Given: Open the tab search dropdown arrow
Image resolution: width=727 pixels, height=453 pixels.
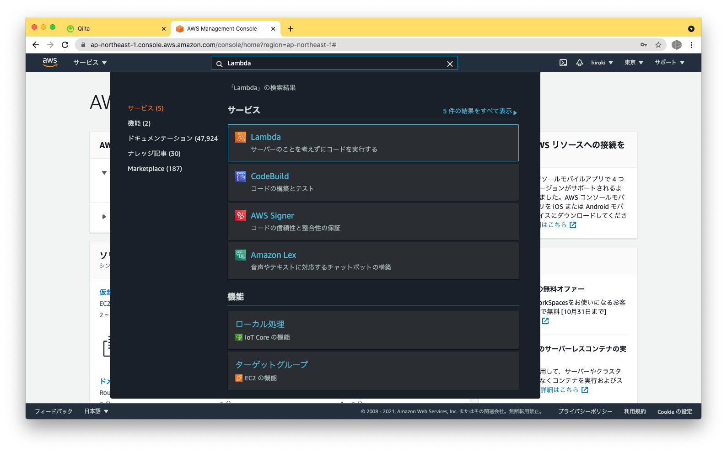Looking at the screenshot, I should point(691,29).
